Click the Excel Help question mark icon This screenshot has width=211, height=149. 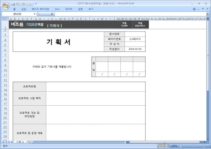[x=194, y=9]
